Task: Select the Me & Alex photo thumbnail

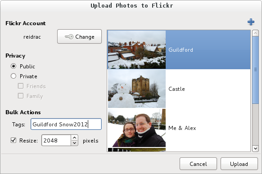Action: 137,128
